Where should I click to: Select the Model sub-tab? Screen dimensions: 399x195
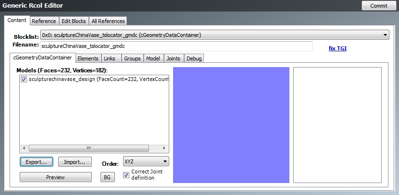coord(153,58)
